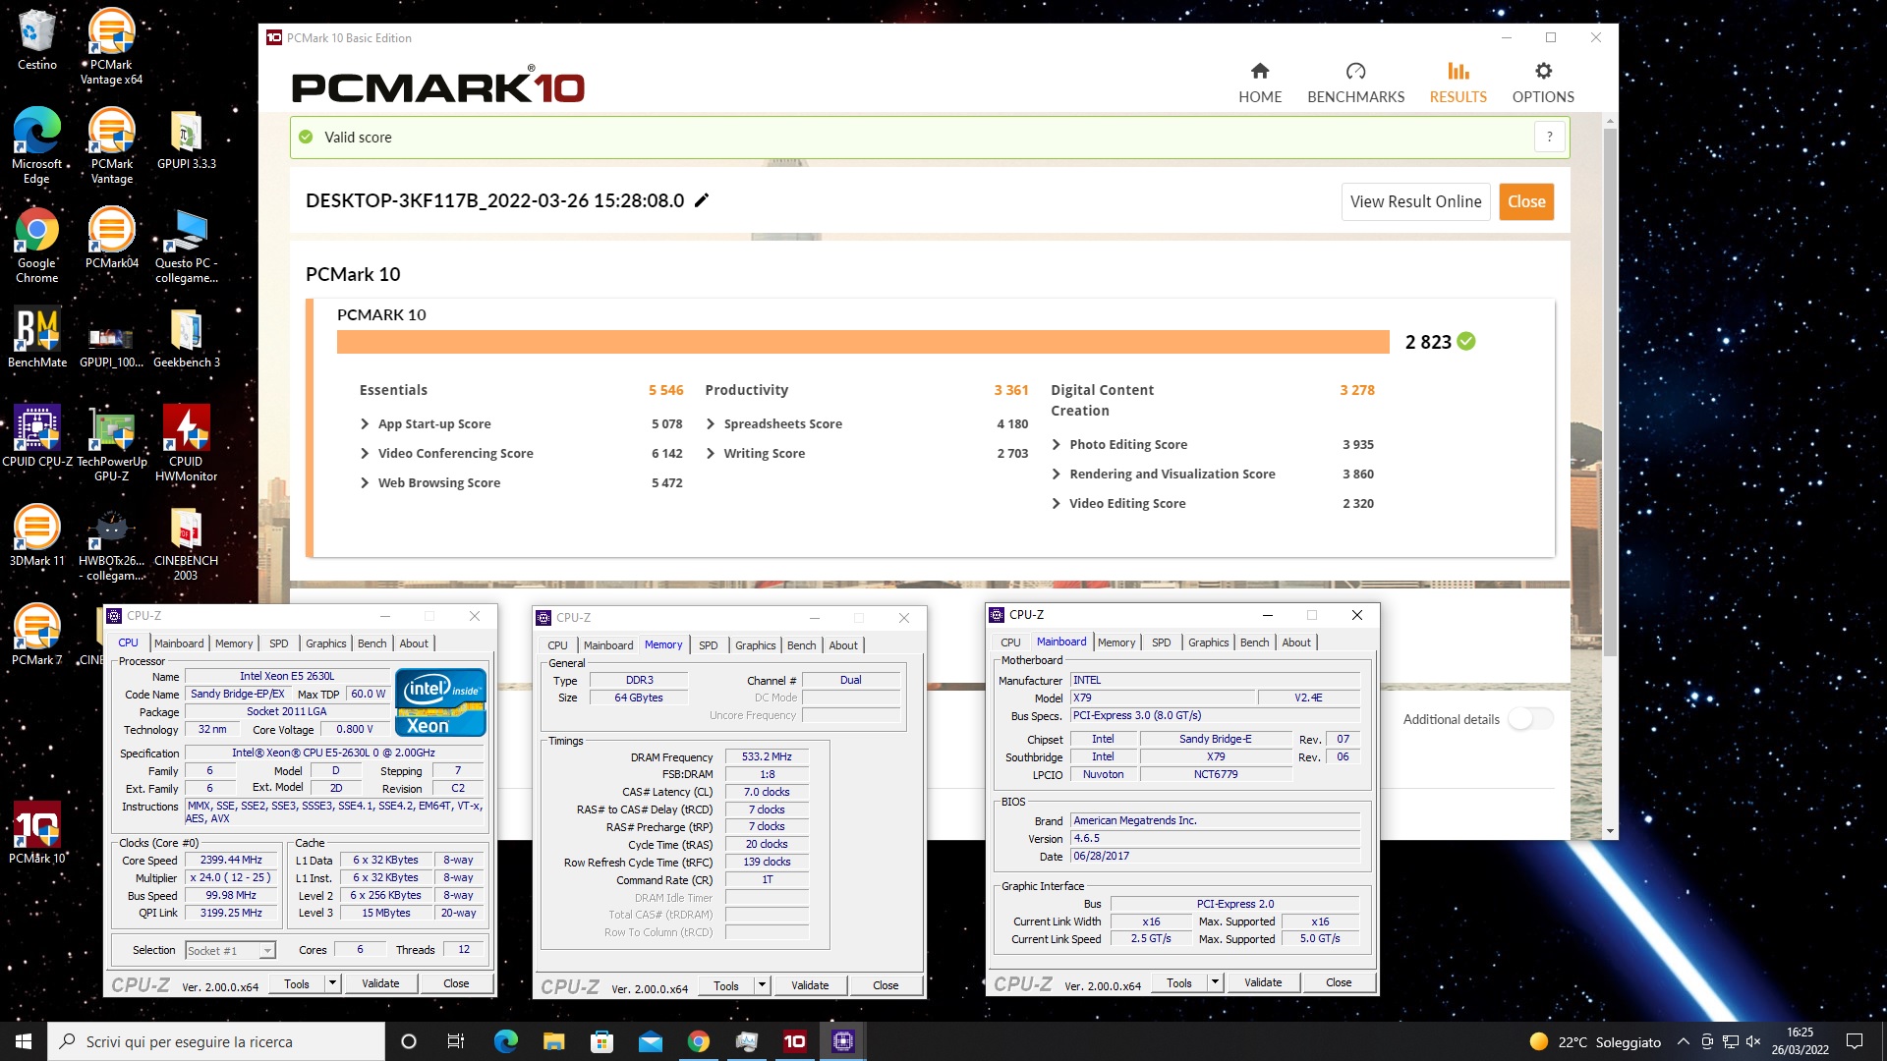This screenshot has width=1887, height=1061.
Task: Click Validate in CPU tab CPU-Z window
Action: point(380,983)
